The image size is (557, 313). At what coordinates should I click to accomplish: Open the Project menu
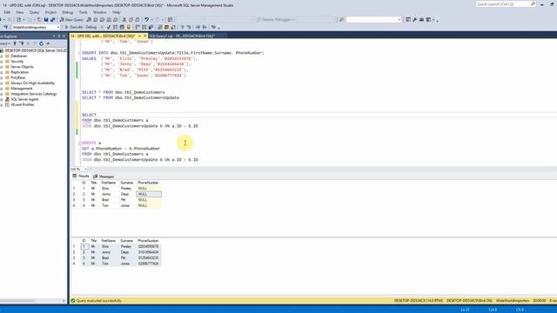coord(50,12)
